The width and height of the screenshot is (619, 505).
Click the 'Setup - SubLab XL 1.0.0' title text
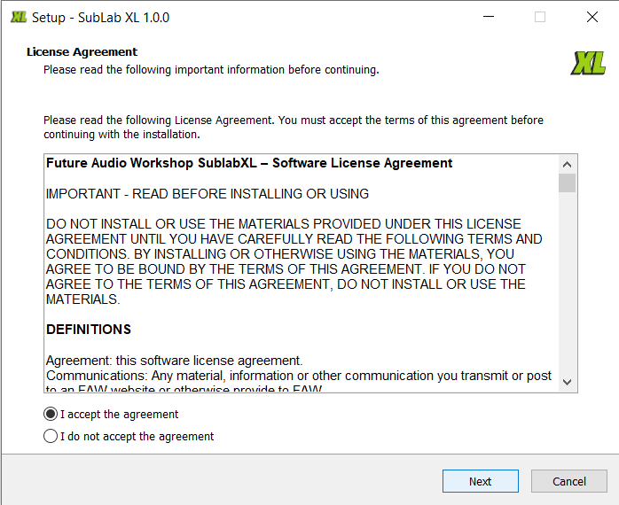100,18
